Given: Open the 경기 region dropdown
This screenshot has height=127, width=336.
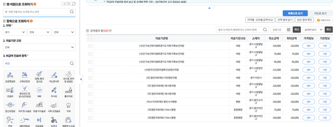Looking at the screenshot, I should click(15, 32).
